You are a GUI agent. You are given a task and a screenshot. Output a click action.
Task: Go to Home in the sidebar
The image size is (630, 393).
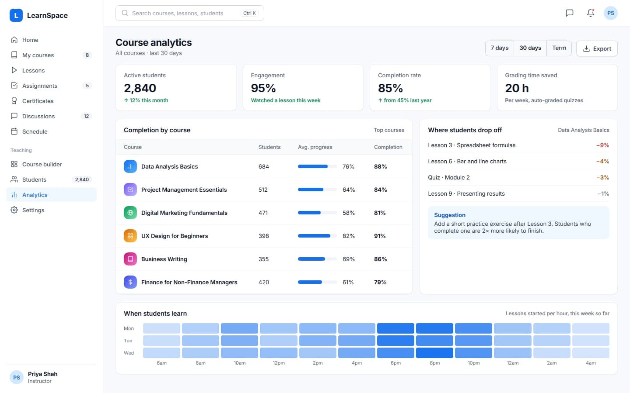(x=51, y=40)
